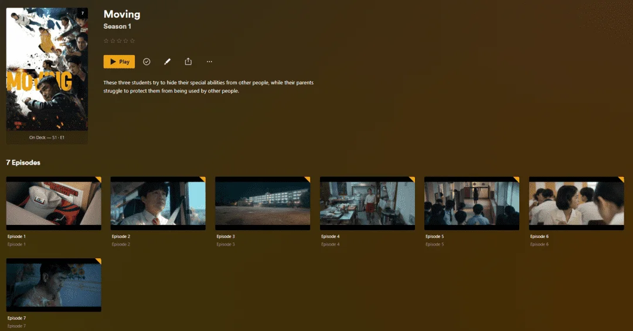Click the share icon
Screen dimensions: 633x331
pos(188,62)
